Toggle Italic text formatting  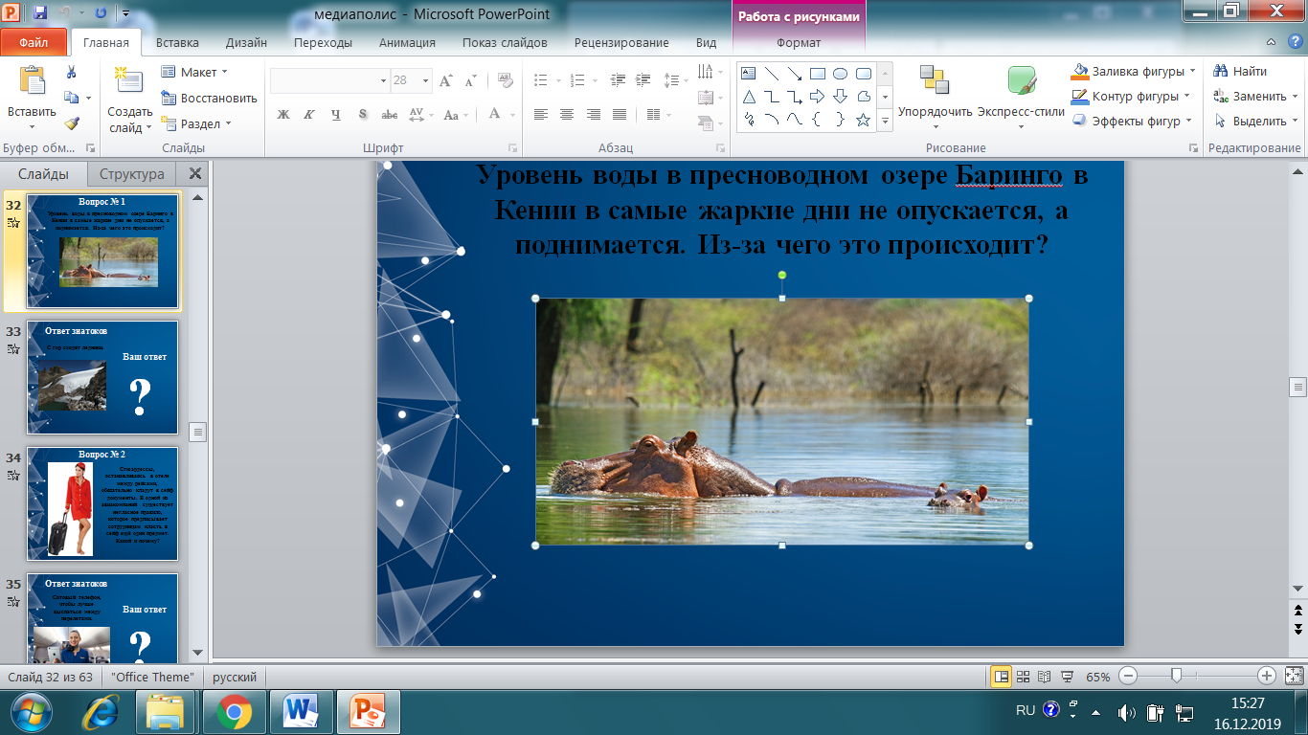pos(309,115)
